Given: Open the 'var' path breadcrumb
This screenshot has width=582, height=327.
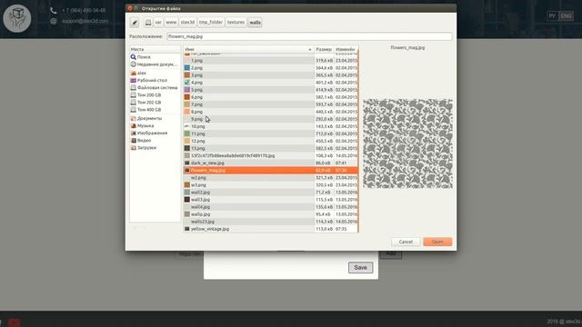Looking at the screenshot, I should [x=158, y=23].
